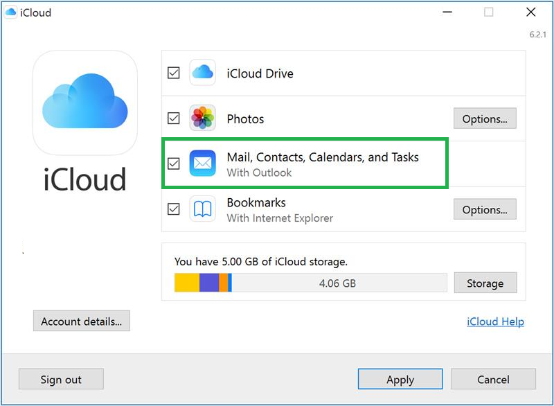Open Photos Options button

(485, 118)
